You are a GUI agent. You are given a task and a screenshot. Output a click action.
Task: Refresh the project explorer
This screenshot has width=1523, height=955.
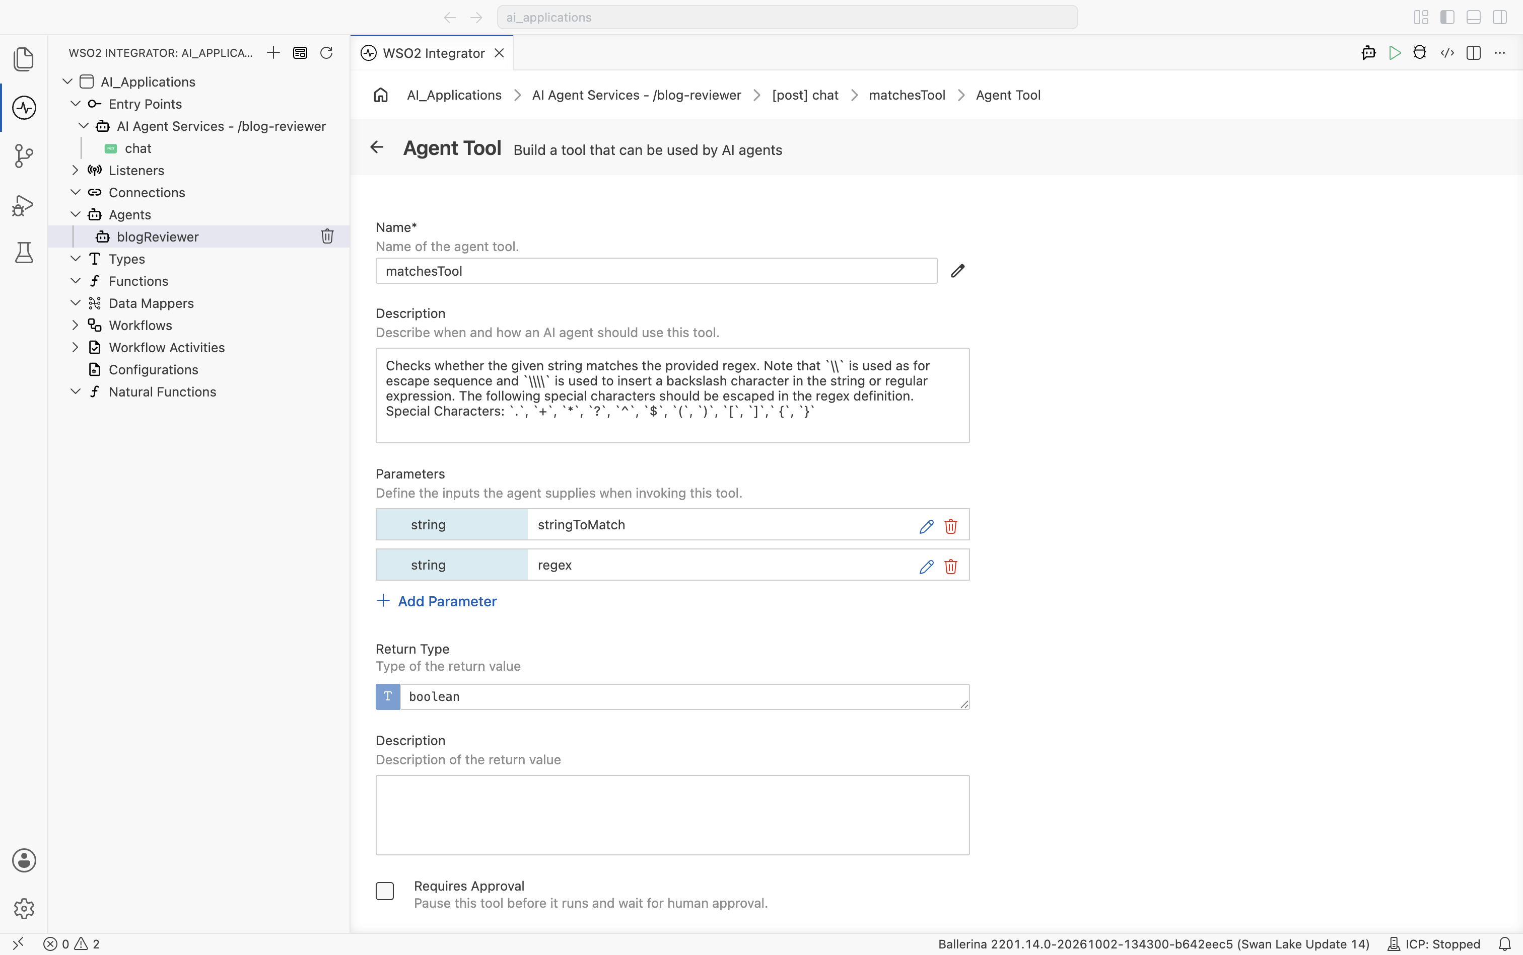tap(326, 53)
